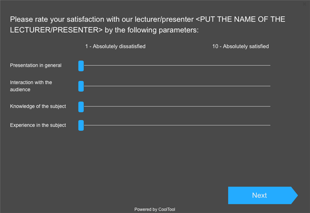The height and width of the screenshot is (213, 310).
Task: Click the Presentation in general slider handle
Action: pos(81,66)
